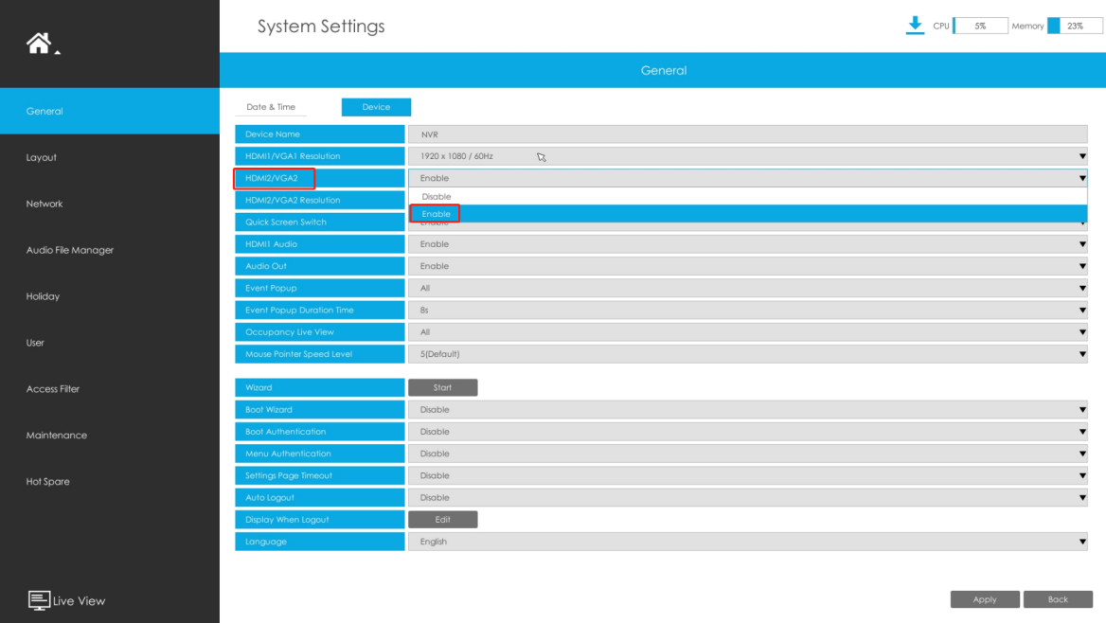The width and height of the screenshot is (1106, 623).
Task: Switch to the Device tab
Action: click(x=376, y=107)
